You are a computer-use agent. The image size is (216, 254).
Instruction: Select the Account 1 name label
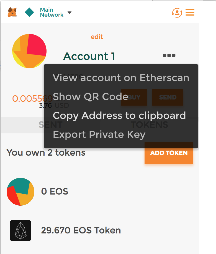click(89, 56)
